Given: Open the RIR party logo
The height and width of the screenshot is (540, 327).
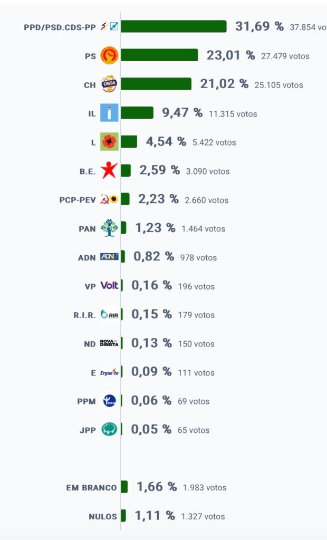Looking at the screenshot, I should tap(109, 314).
